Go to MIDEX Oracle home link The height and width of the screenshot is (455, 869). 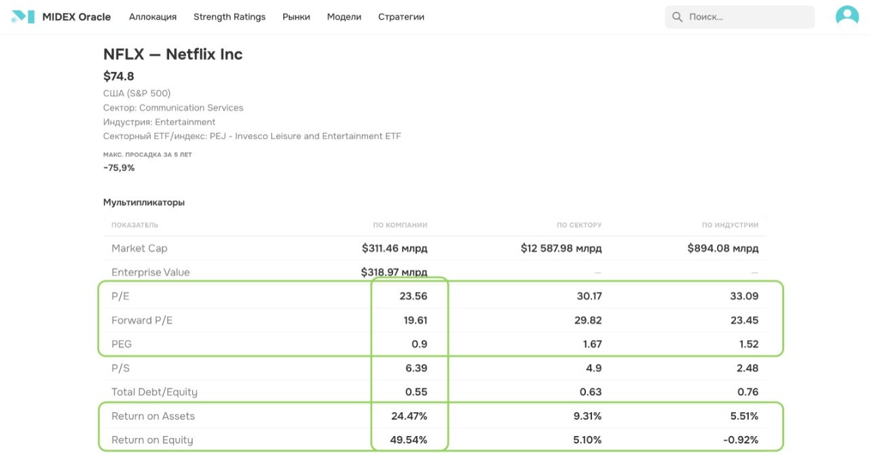click(76, 17)
